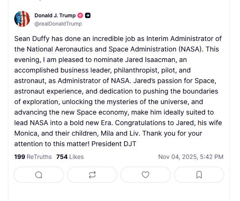Open Donald J. Trump display name
The width and height of the screenshot is (240, 201).
click(x=55, y=15)
